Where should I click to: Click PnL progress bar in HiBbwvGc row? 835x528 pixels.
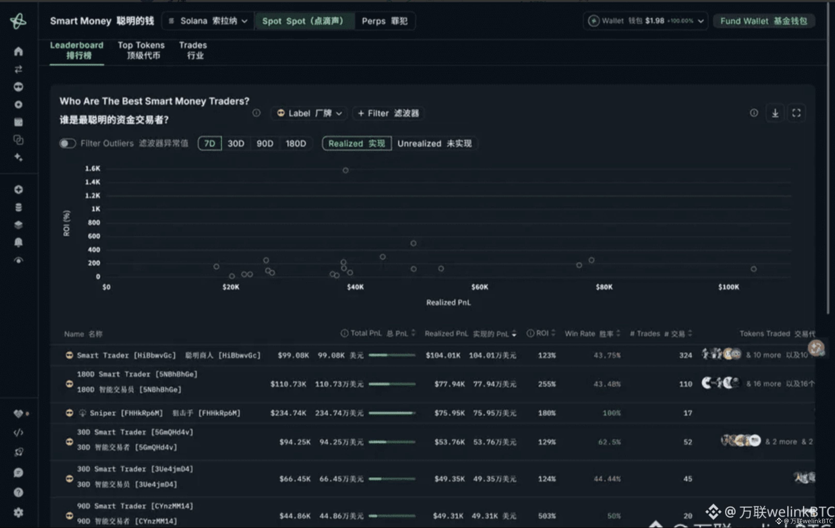392,355
